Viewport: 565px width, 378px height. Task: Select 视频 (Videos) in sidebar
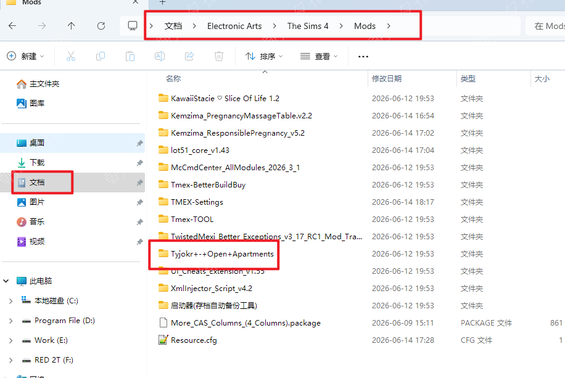click(x=73, y=242)
